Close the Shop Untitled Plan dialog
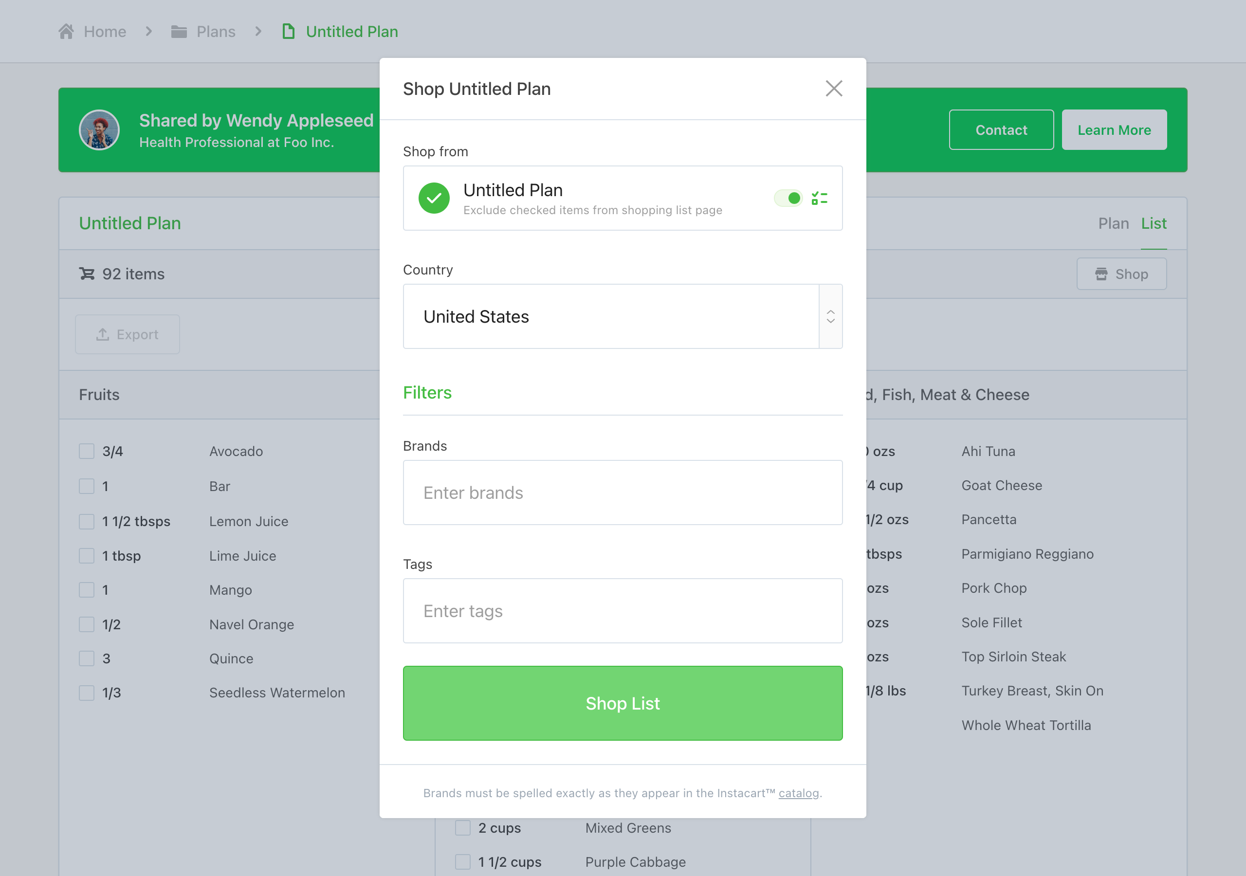Screen dimensions: 1246x876 [x=834, y=89]
